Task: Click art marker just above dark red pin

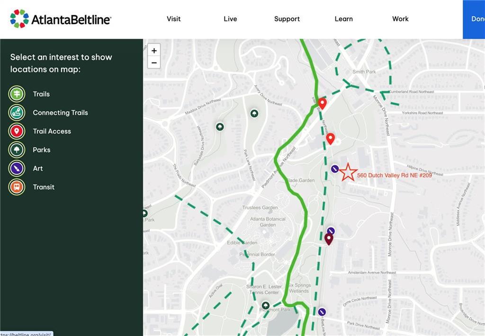Action: click(x=331, y=231)
